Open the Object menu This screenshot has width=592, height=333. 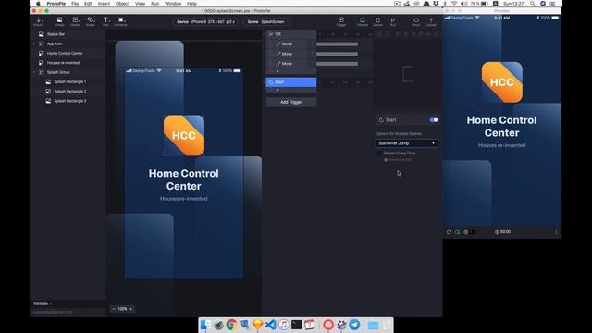[x=122, y=4]
